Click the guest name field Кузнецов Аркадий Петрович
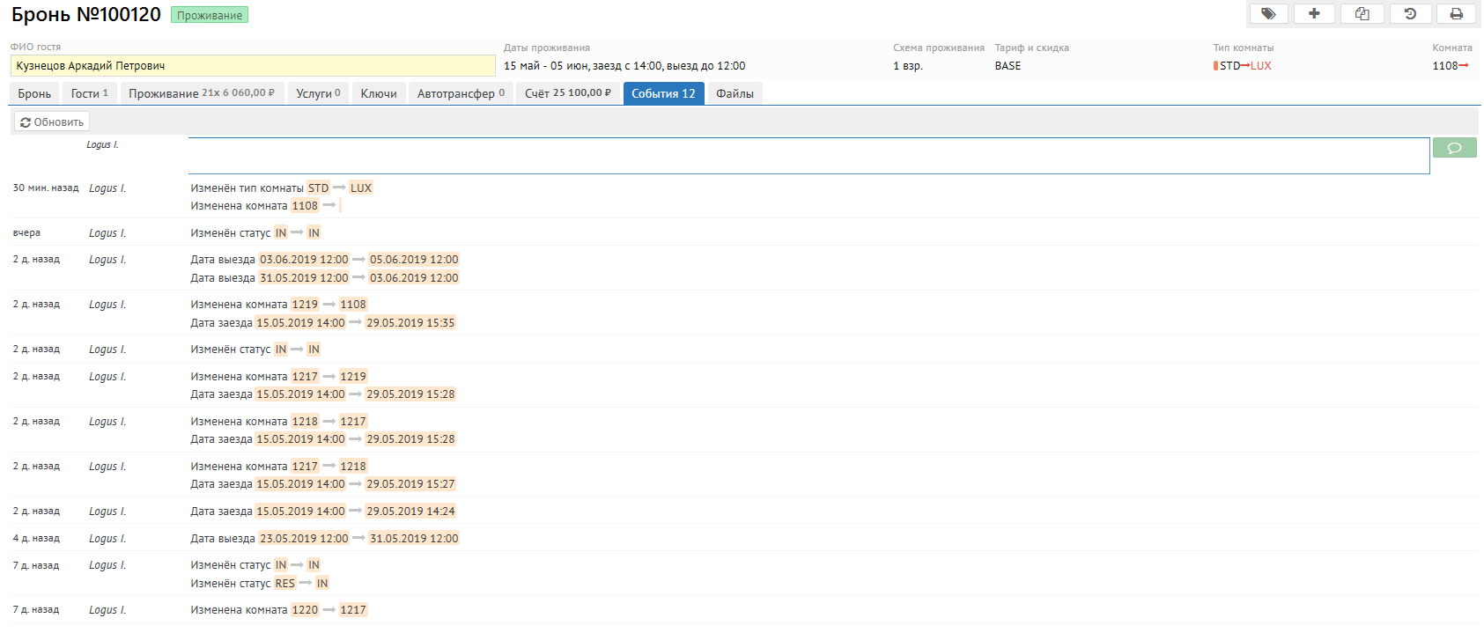This screenshot has width=1484, height=633. click(x=253, y=66)
